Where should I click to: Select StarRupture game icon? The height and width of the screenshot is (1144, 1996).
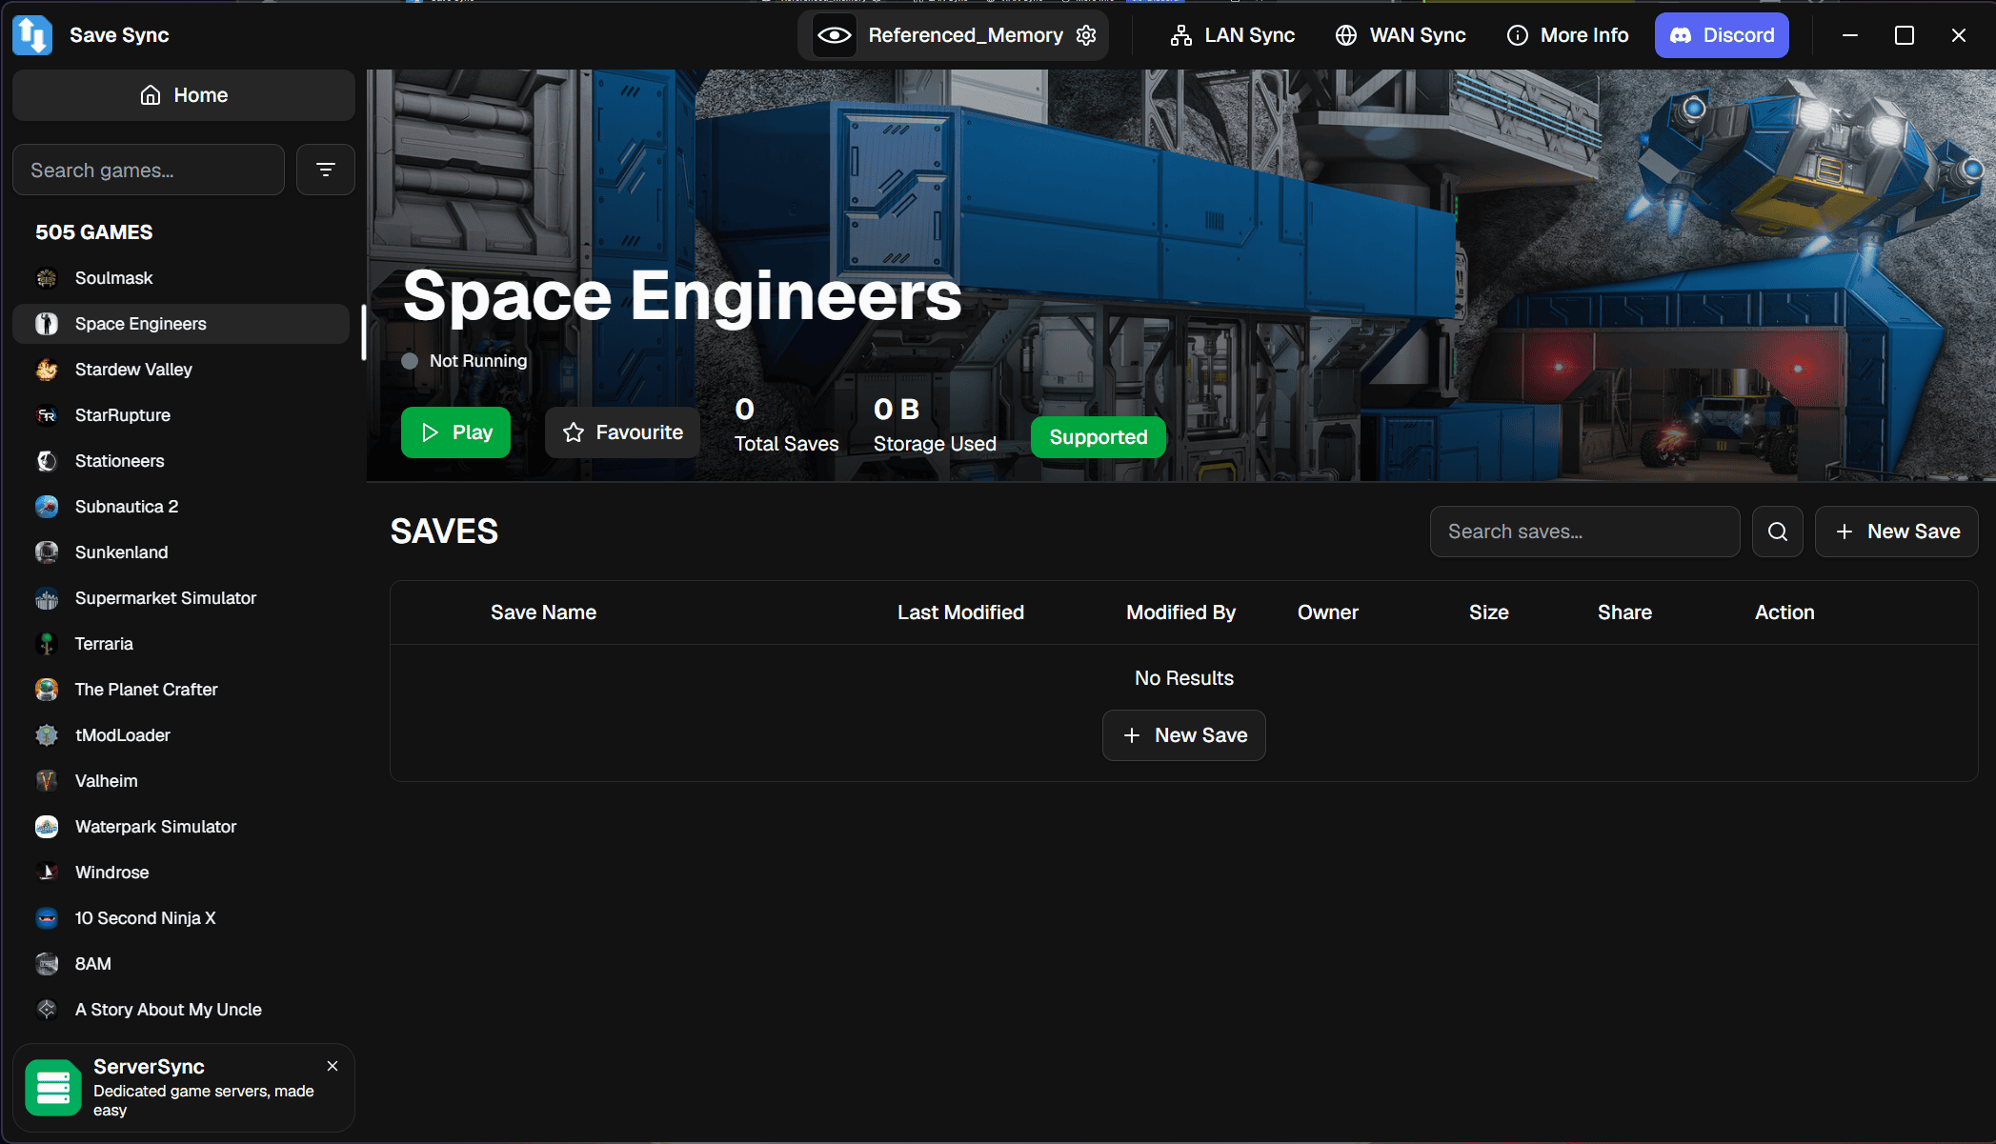[47, 415]
